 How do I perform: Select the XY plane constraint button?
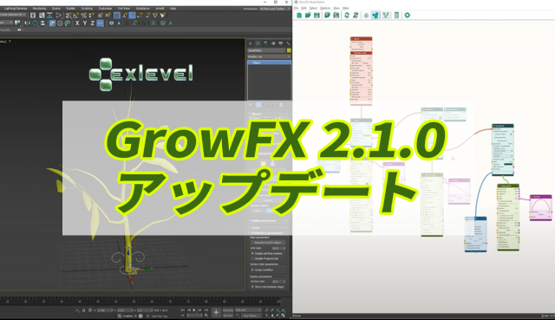(101, 23)
